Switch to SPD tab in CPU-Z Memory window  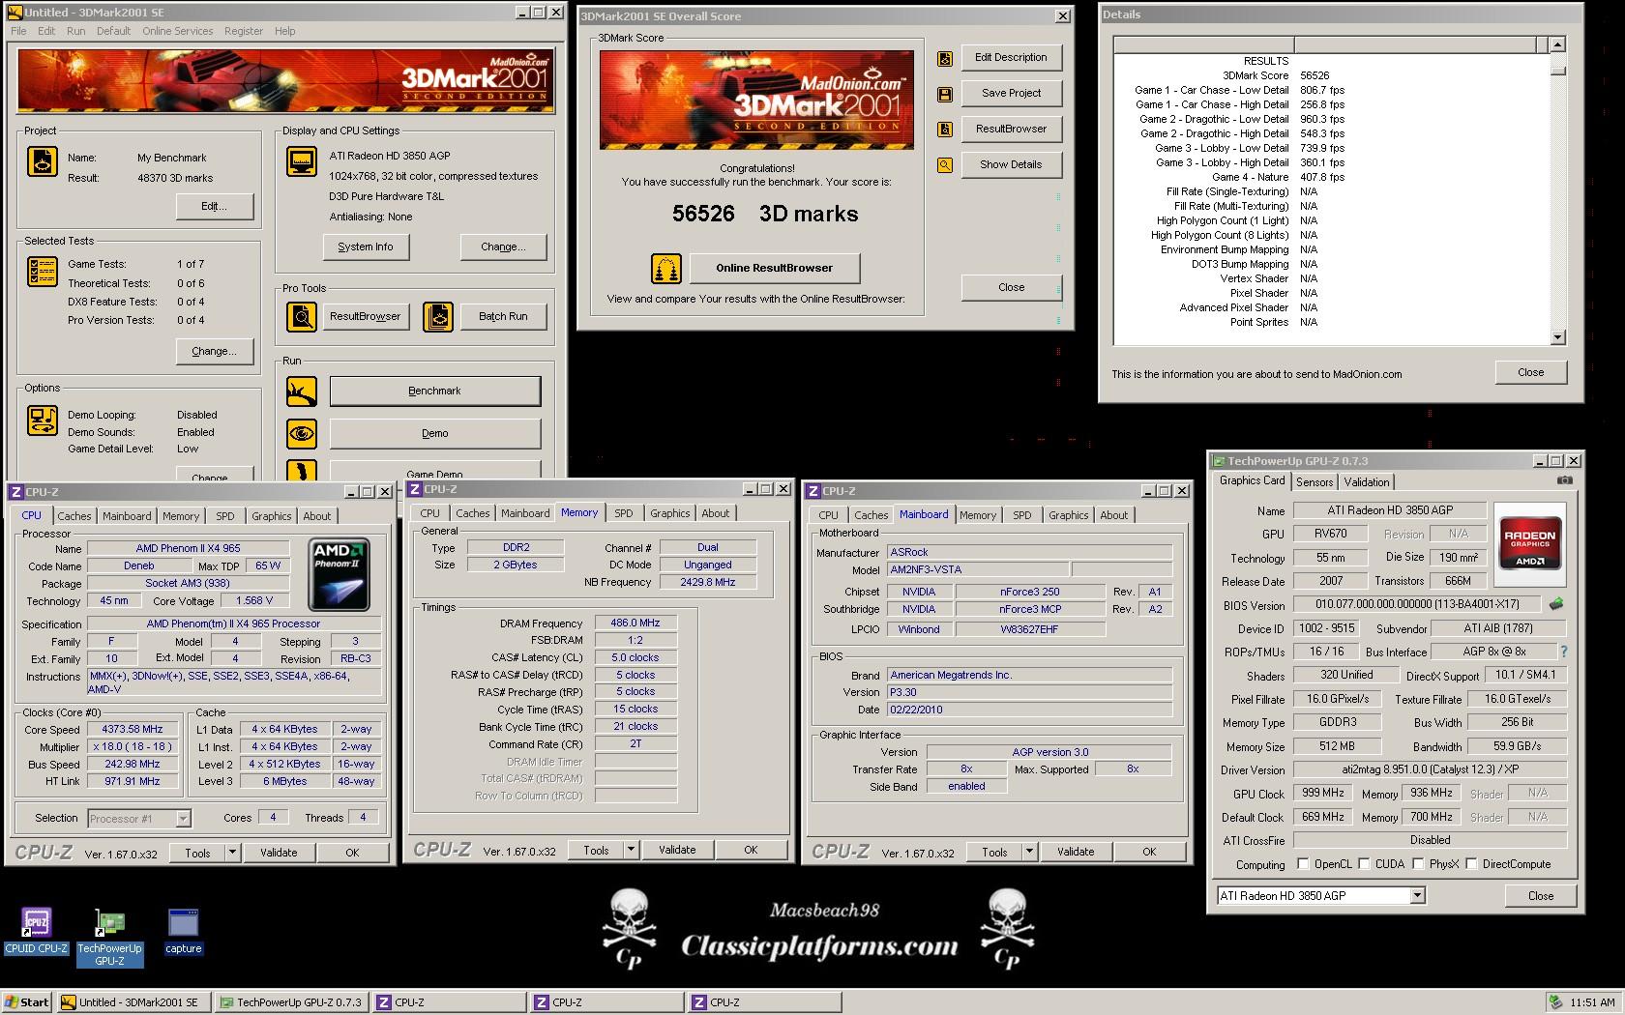[x=624, y=513]
